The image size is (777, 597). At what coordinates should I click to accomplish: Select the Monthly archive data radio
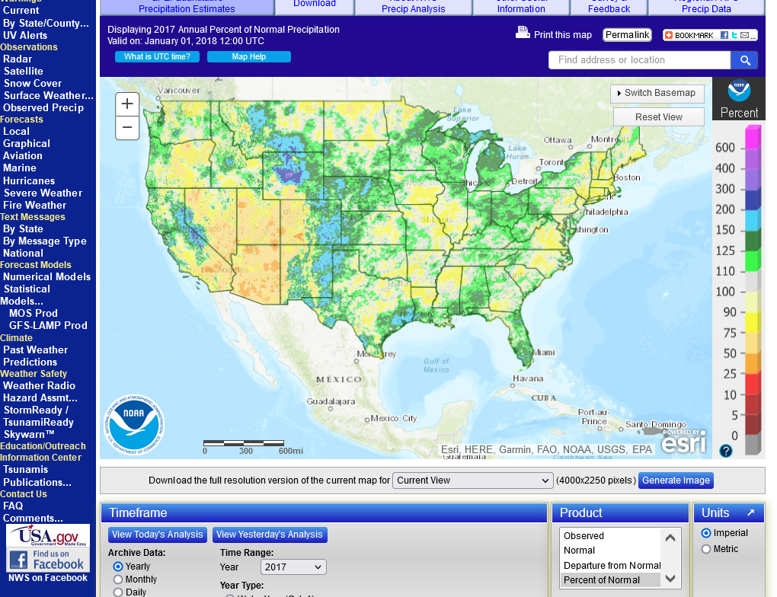[x=118, y=579]
